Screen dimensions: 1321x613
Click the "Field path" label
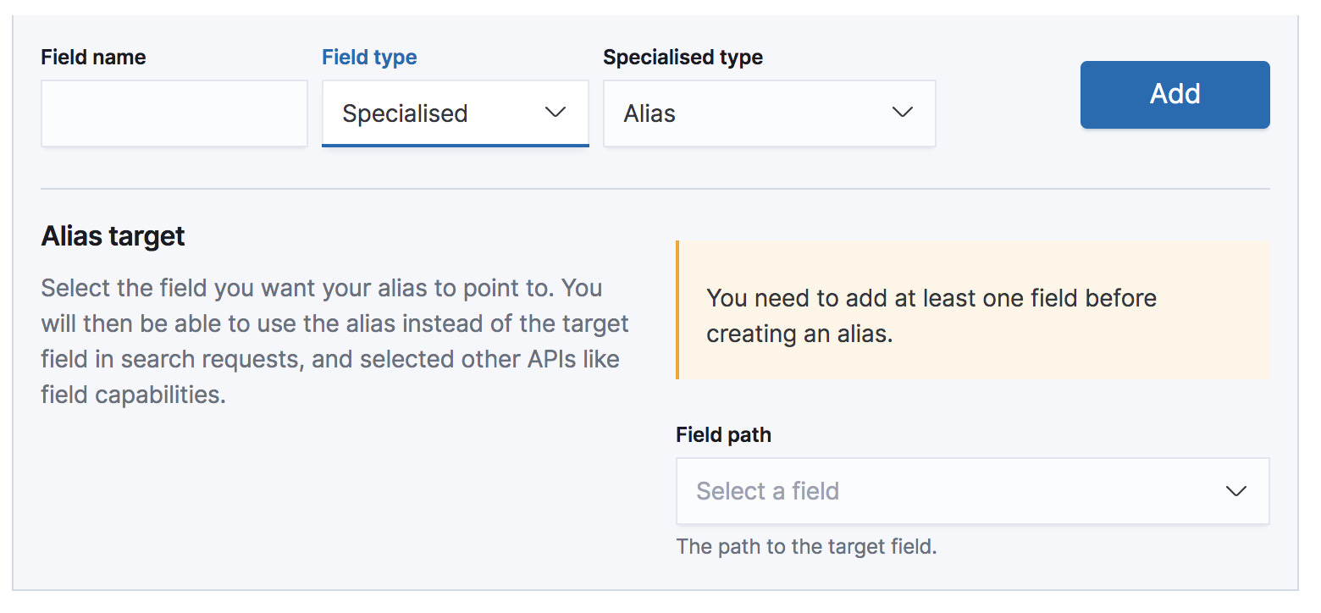(x=723, y=435)
